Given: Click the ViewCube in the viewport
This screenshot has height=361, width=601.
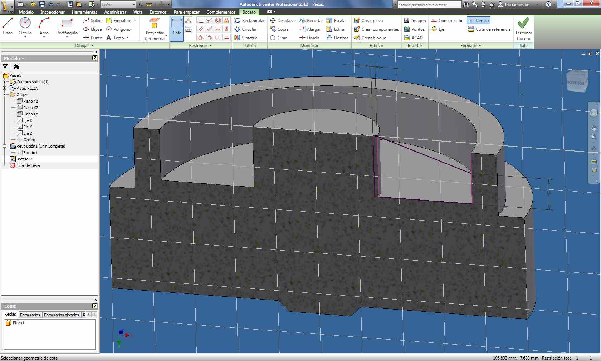Looking at the screenshot, I should 576,81.
